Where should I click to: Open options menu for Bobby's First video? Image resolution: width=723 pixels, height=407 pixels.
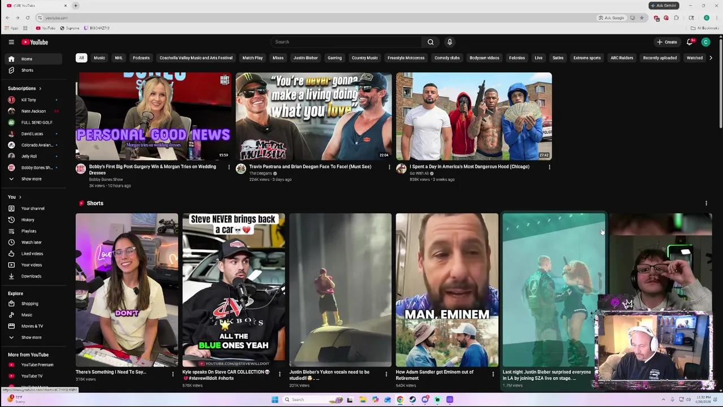click(229, 167)
